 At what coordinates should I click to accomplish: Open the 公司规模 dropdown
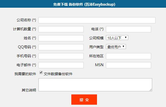[117, 38]
